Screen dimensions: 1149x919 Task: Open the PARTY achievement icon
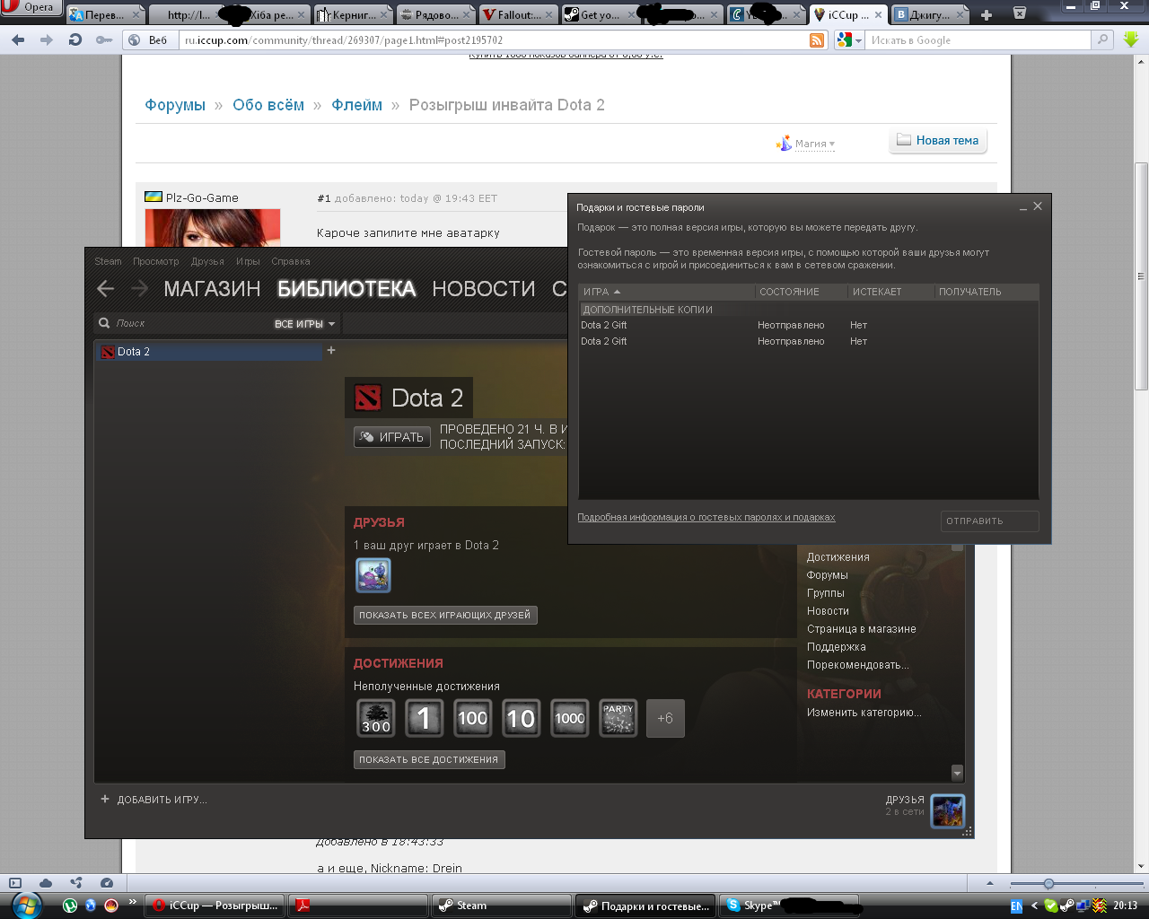coord(618,718)
